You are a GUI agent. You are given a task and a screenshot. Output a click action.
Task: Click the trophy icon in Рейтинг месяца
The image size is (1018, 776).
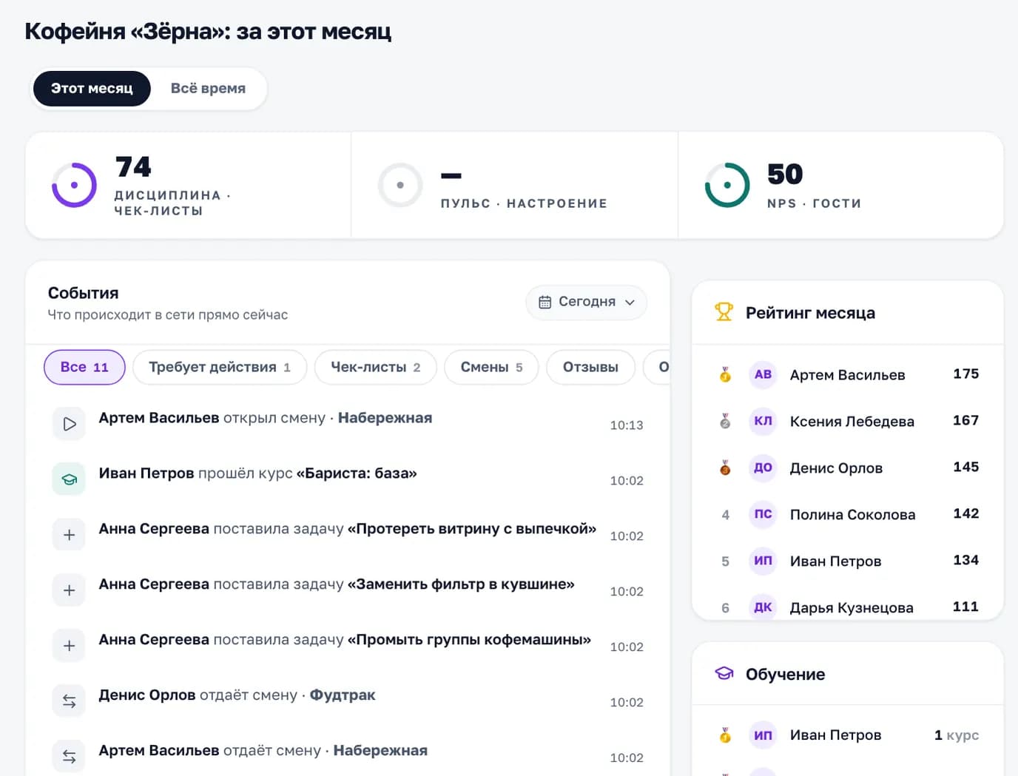click(724, 312)
